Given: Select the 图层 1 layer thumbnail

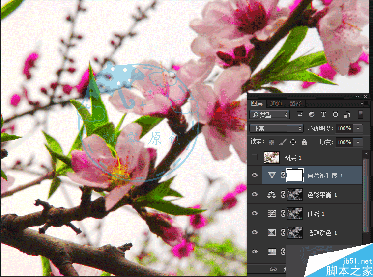Looking at the screenshot, I should coord(272,157).
